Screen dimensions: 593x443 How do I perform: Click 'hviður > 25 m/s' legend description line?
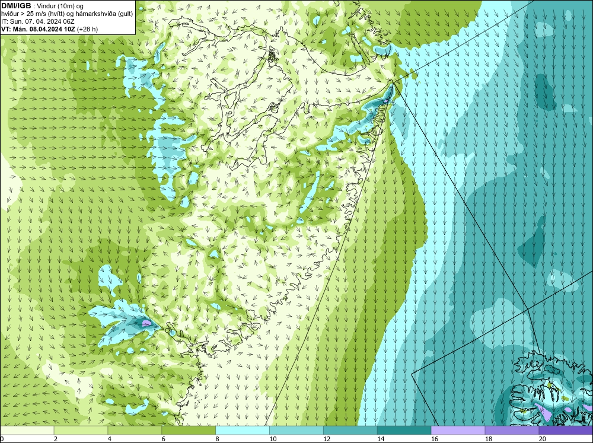(67, 14)
